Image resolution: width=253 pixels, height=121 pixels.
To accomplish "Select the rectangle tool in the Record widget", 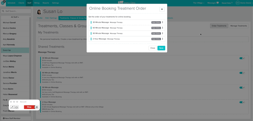I will [16, 107].
